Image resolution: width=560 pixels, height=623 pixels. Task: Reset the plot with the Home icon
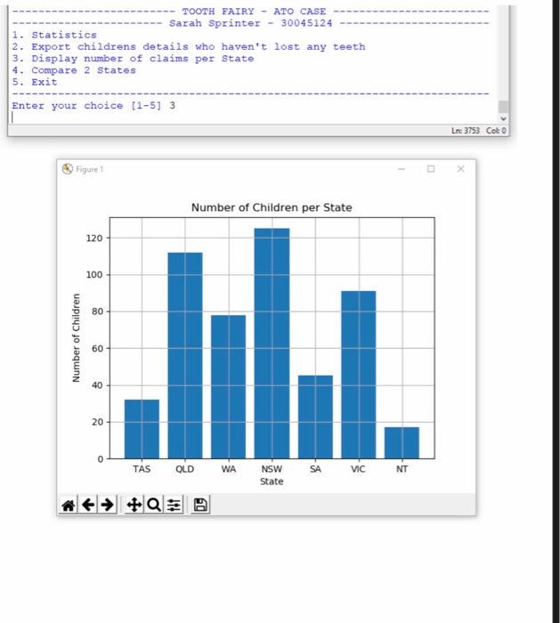pos(69,505)
